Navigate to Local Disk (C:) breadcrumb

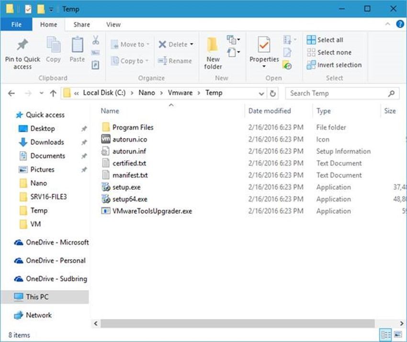104,93
